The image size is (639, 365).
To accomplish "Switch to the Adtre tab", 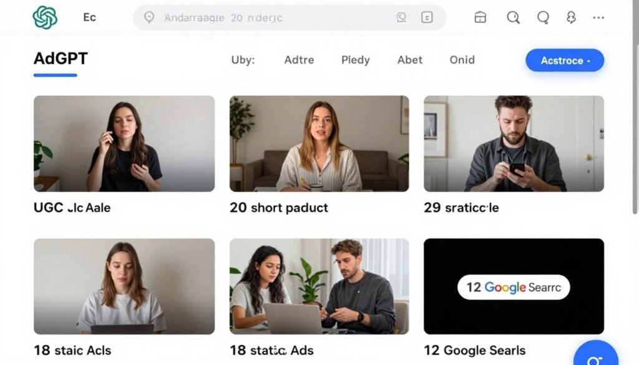I will pyautogui.click(x=299, y=60).
